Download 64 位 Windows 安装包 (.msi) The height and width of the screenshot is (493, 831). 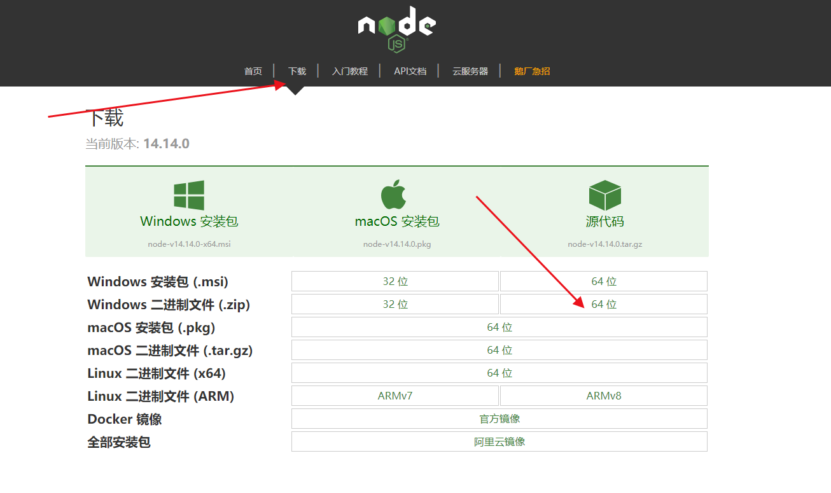point(604,281)
